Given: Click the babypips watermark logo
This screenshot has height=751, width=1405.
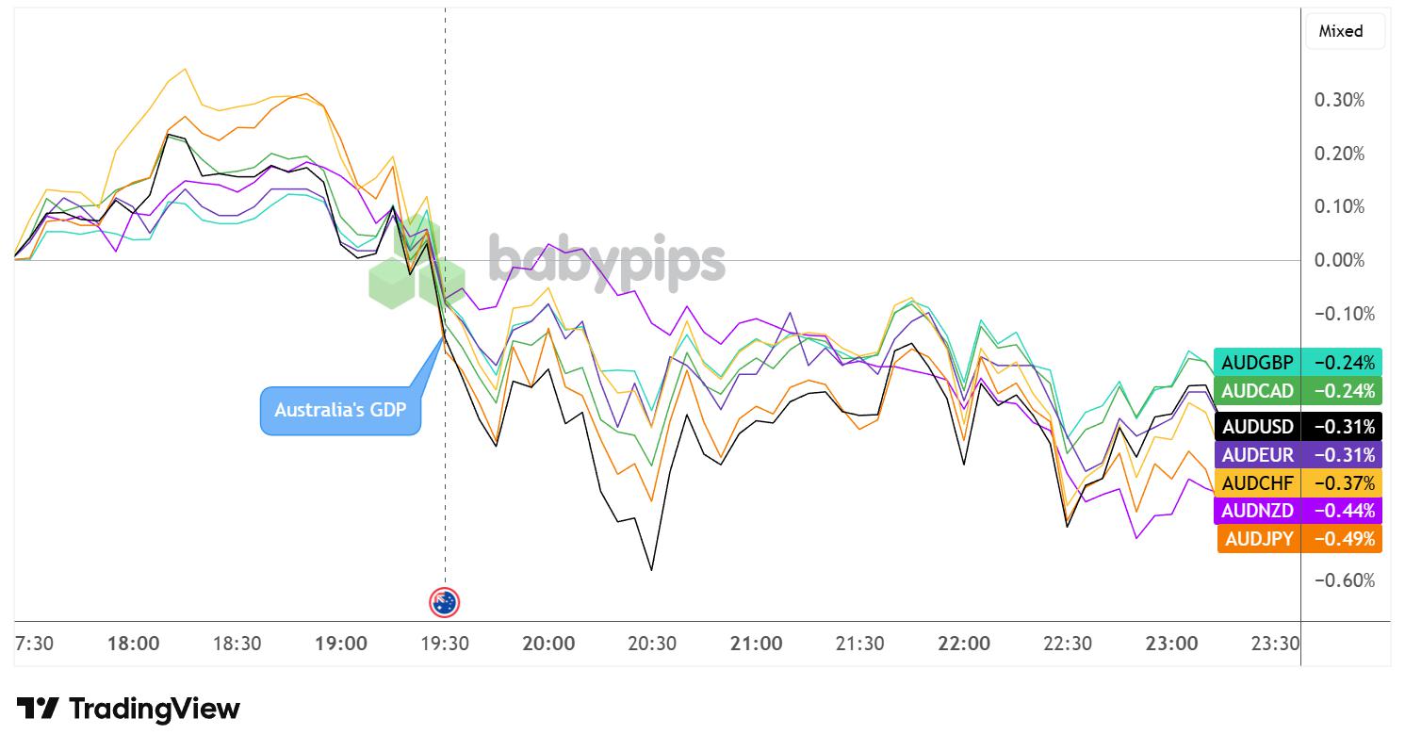Looking at the screenshot, I should click(548, 261).
